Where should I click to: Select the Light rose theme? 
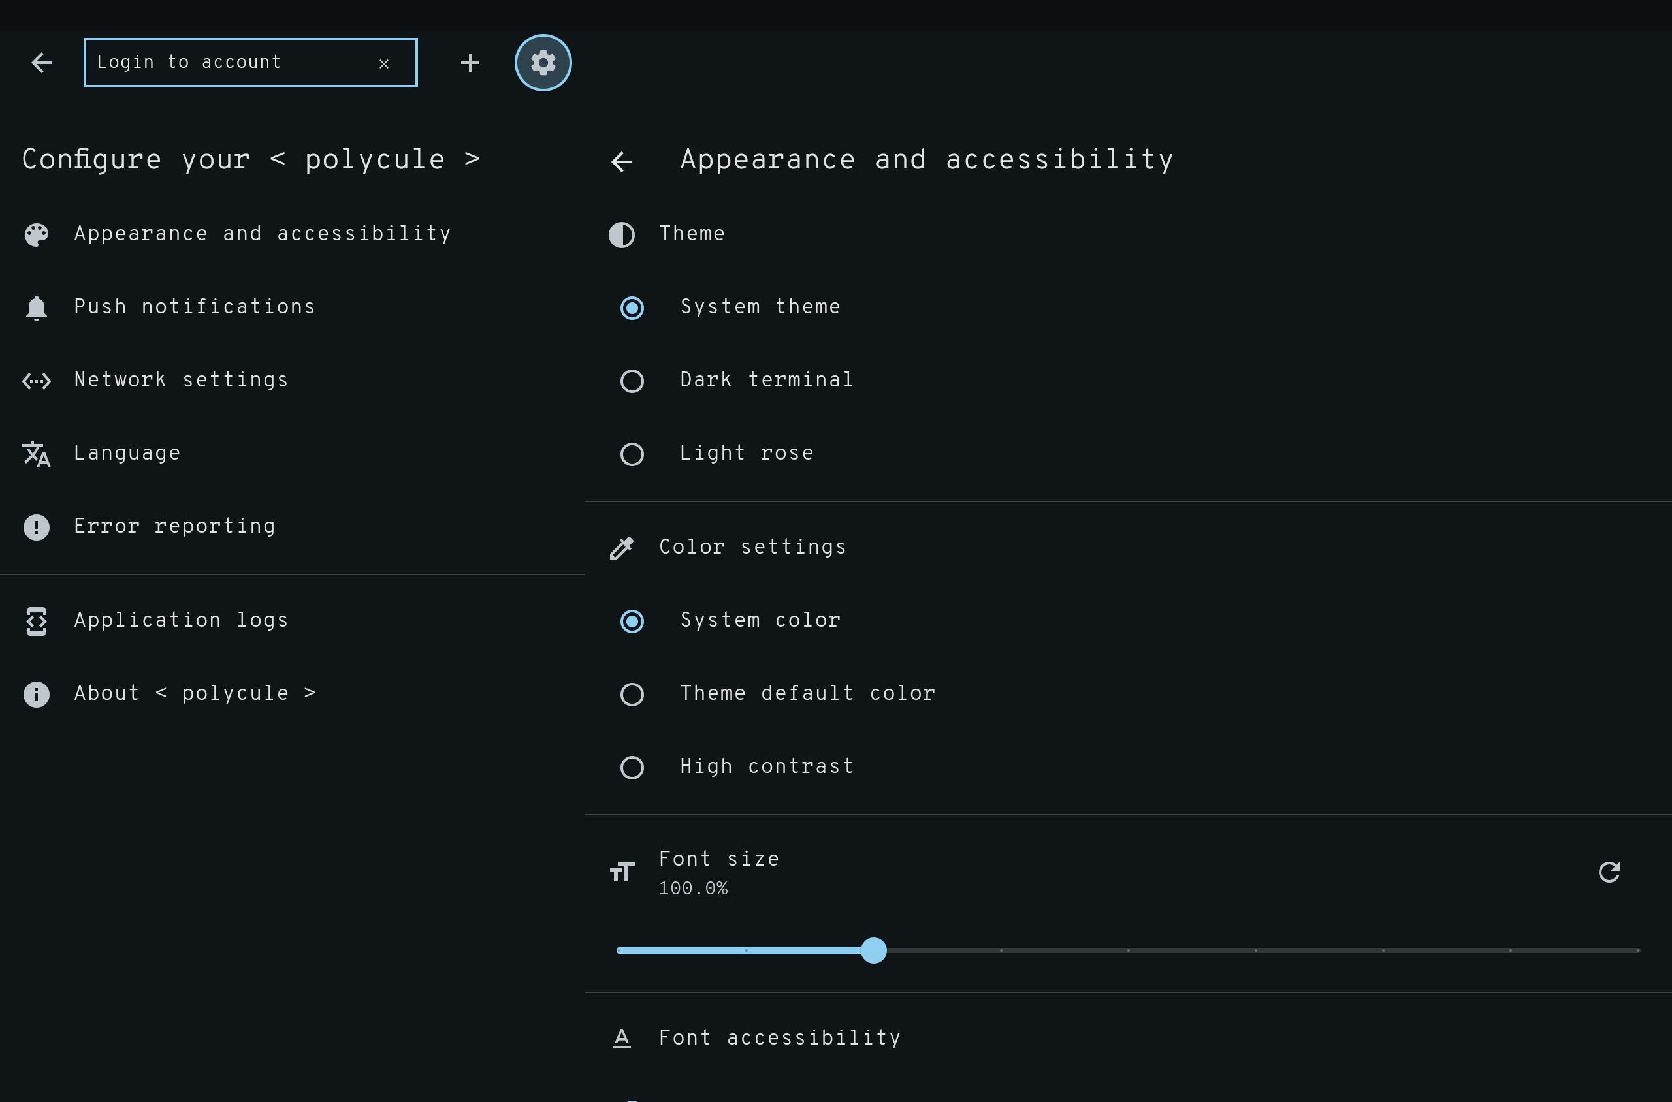[632, 454]
